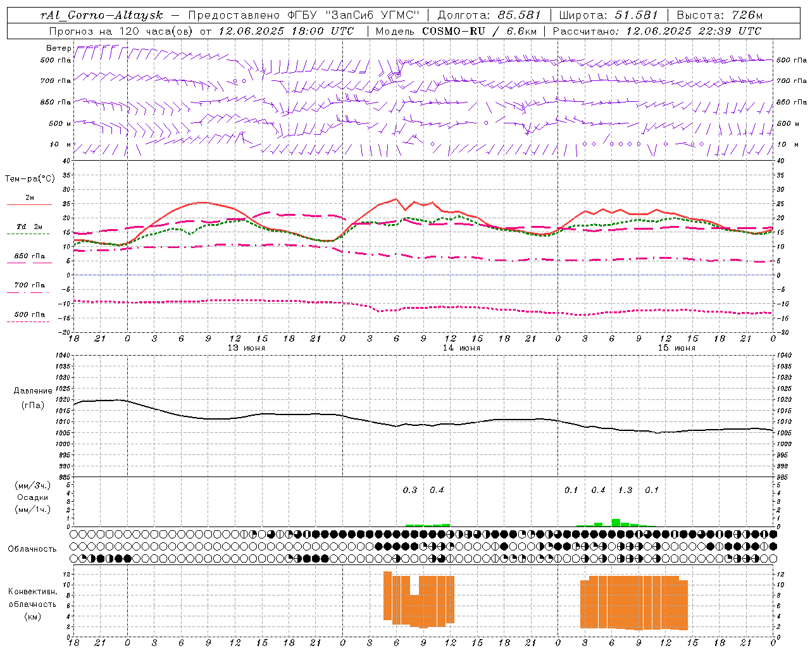Select the Облачность row label
Image resolution: width=810 pixels, height=648 pixels.
click(x=32, y=549)
